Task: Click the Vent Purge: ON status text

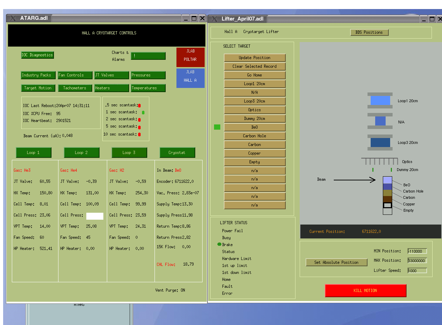Action: 170,290
